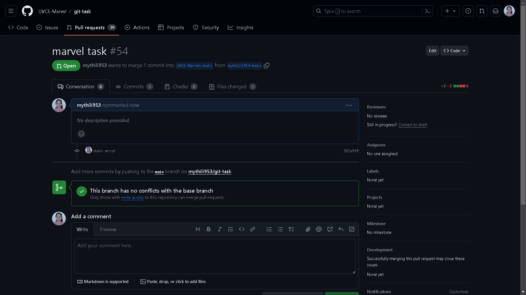The width and height of the screenshot is (526, 295).
Task: Switch to the Checks tab
Action: click(181, 87)
